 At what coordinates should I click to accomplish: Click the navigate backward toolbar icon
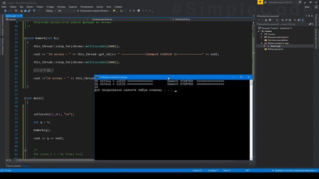pos(5,11)
